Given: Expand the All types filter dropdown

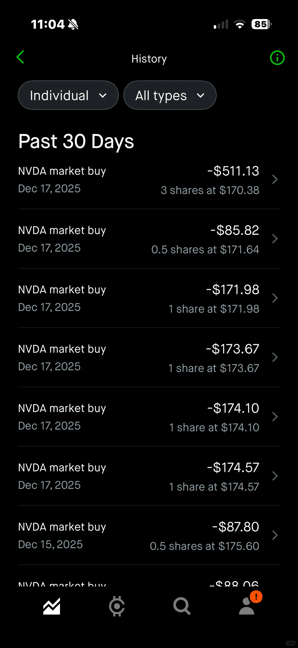Looking at the screenshot, I should point(170,95).
